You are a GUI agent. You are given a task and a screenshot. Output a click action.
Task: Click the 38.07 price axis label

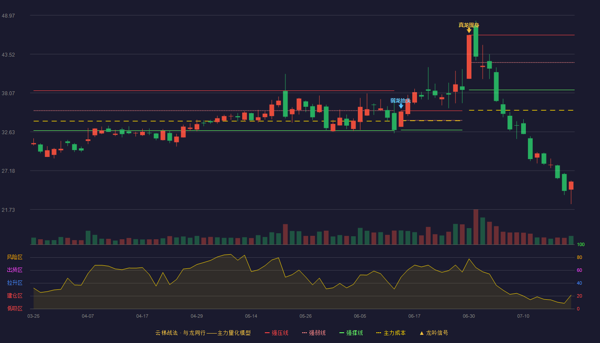(8, 93)
